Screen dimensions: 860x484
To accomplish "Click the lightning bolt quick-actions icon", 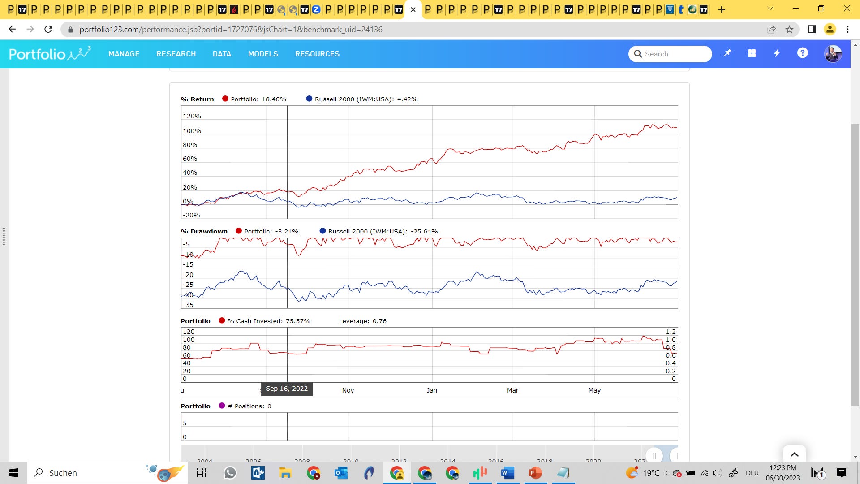I will click(777, 53).
